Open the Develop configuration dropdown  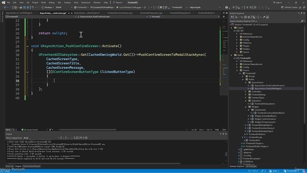49,8
